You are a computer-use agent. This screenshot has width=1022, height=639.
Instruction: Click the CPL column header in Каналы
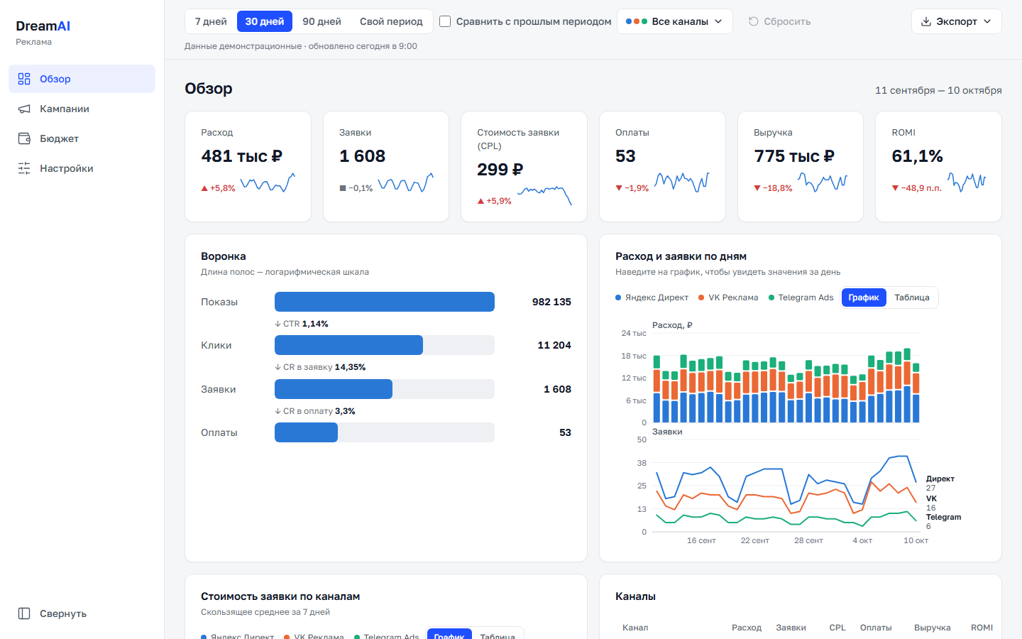[837, 628]
